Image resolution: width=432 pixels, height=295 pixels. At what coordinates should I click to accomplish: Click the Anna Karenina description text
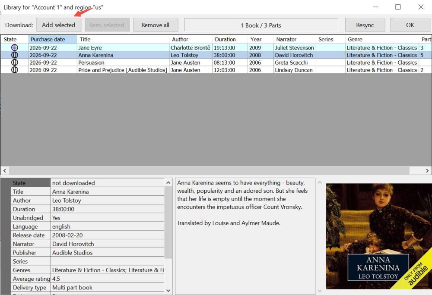(242, 203)
